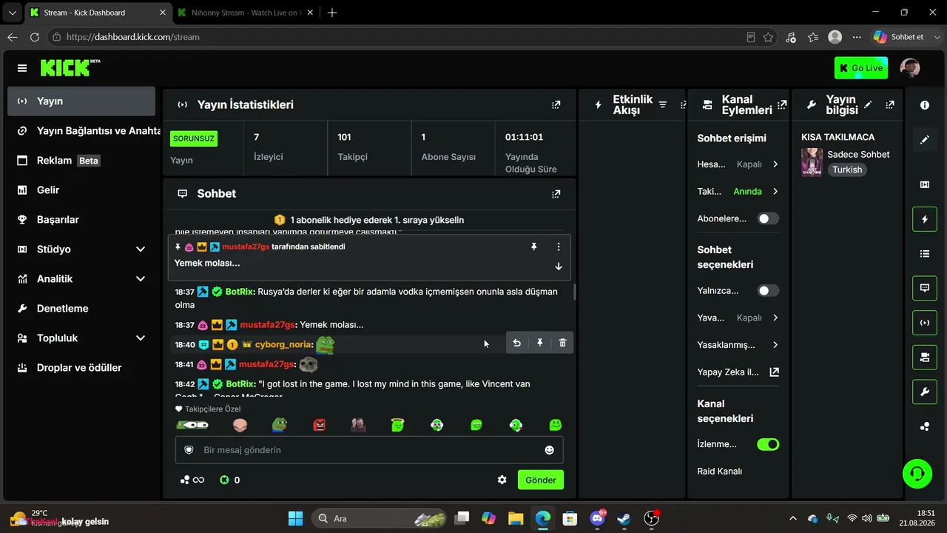Pop out the Sohbet chat panel
Screen dimensions: 947x533
pyautogui.click(x=556, y=194)
